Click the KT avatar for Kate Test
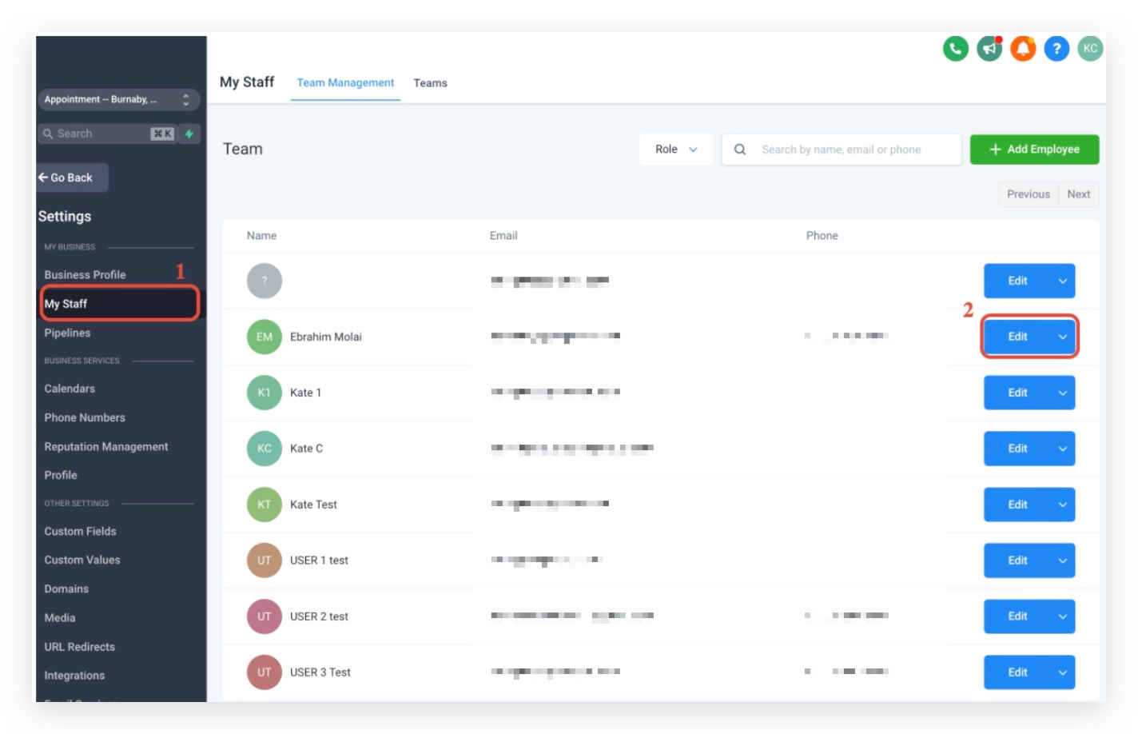Screen dimensions: 1138x734 pyautogui.click(x=265, y=505)
